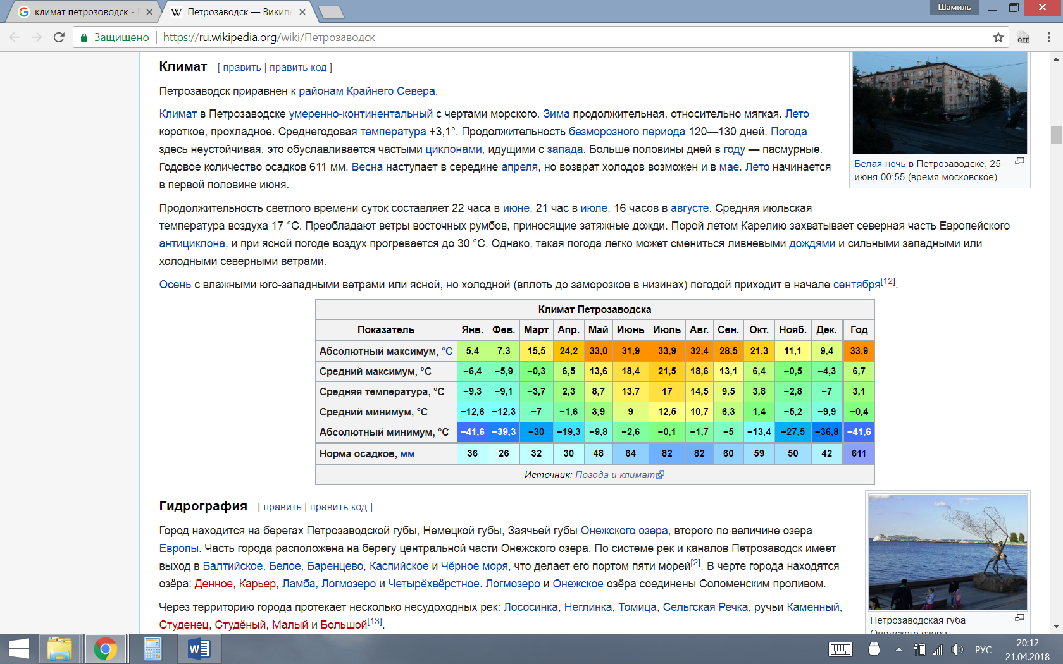Enlarge the white night photo via icon
Screen dimensions: 1063x664
point(1019,161)
